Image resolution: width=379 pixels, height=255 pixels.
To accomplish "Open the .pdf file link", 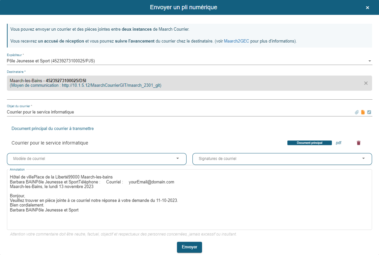I will 338,143.
